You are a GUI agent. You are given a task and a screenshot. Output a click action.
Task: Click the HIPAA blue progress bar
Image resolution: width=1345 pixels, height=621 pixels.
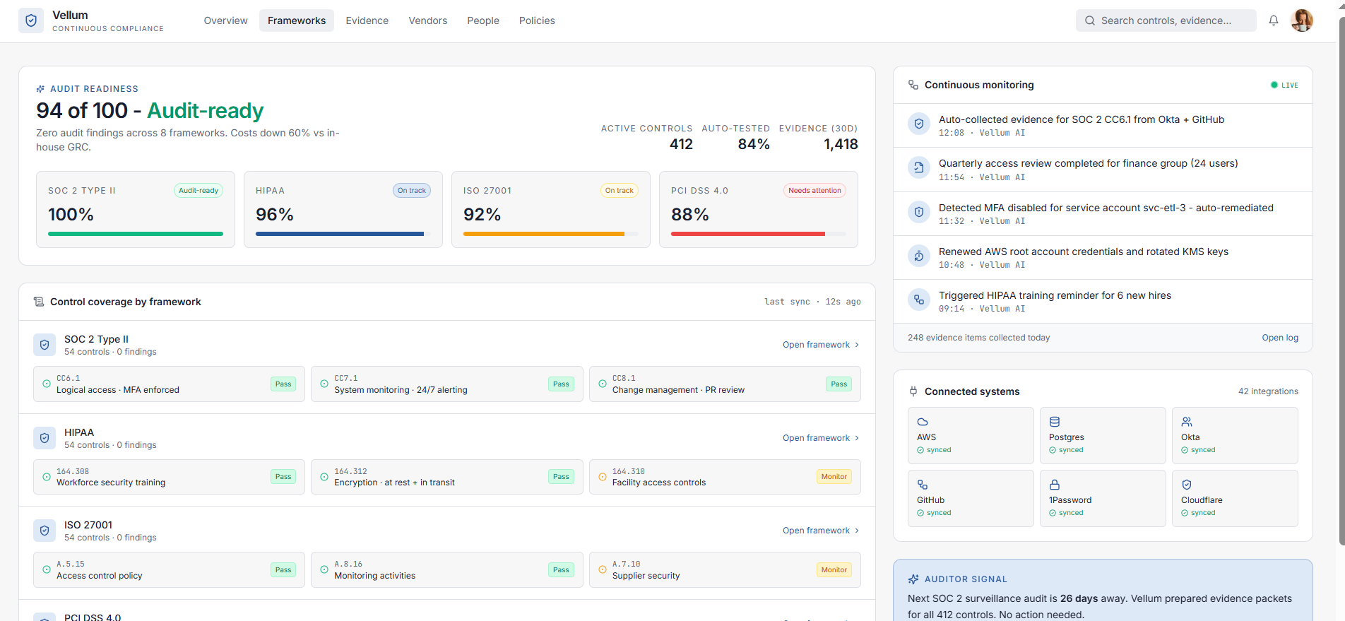[340, 234]
